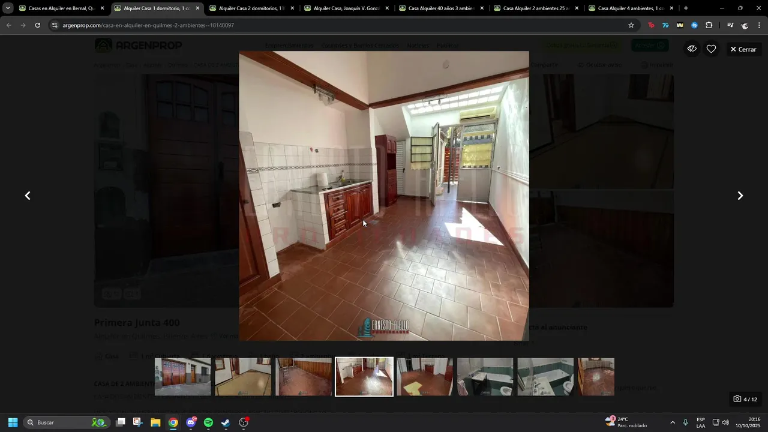The image size is (768, 432).
Task: Change the ESP LAA input language
Action: point(701,422)
